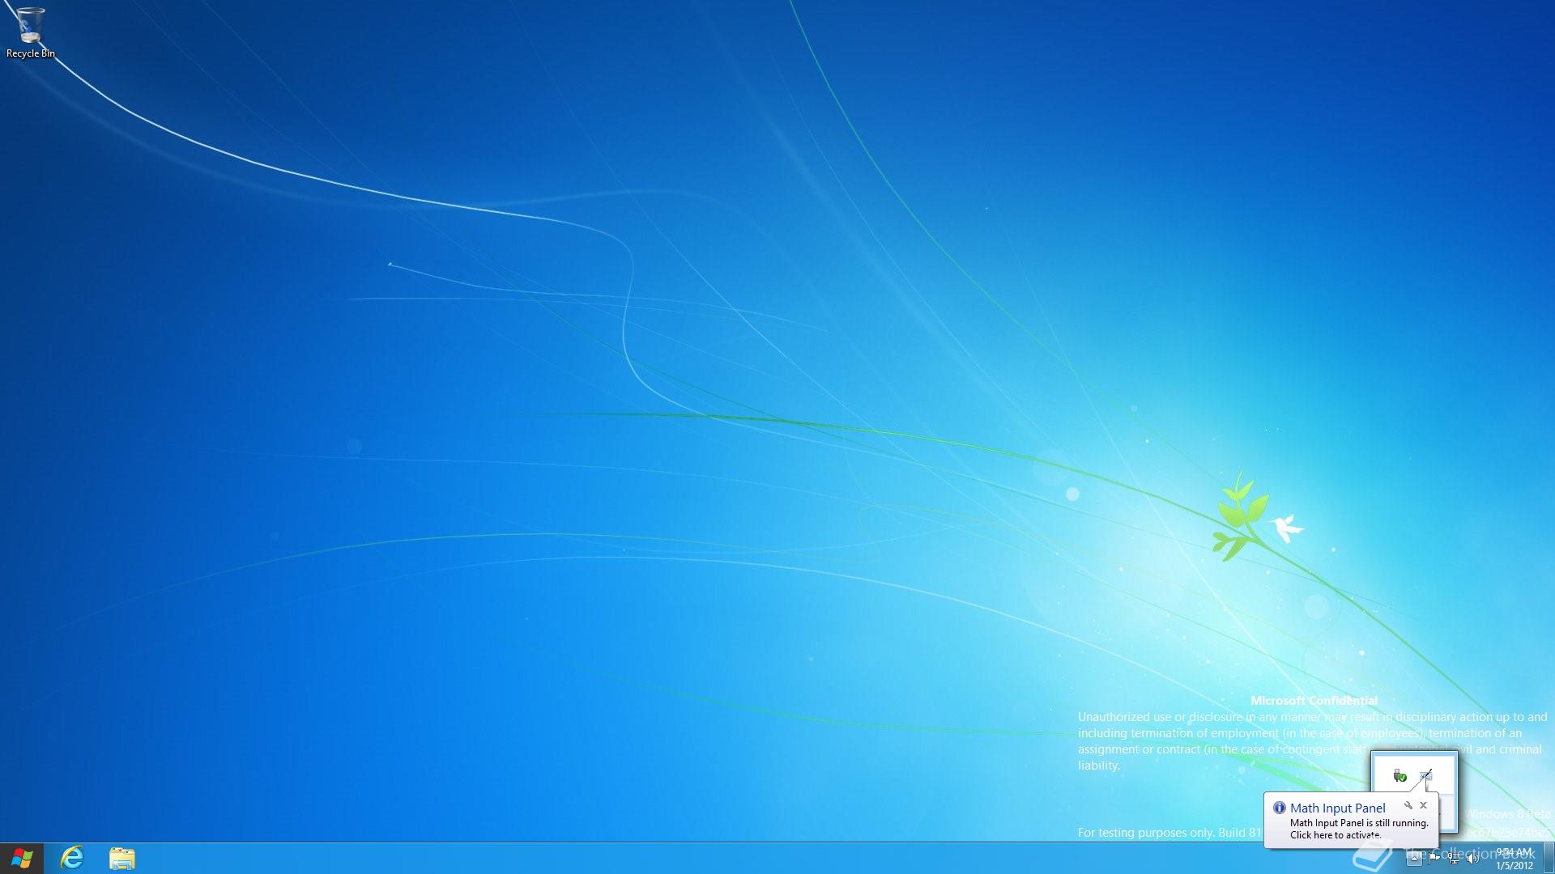Screen dimensions: 1555x874
Task: Open the Start menu
Action: (x=22, y=859)
